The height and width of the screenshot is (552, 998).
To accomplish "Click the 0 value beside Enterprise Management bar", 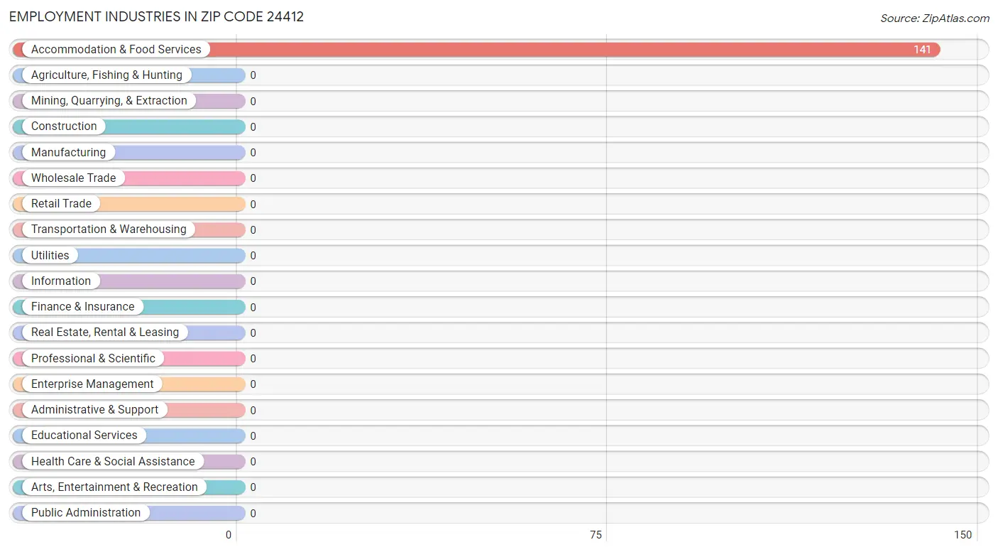I will pyautogui.click(x=253, y=384).
